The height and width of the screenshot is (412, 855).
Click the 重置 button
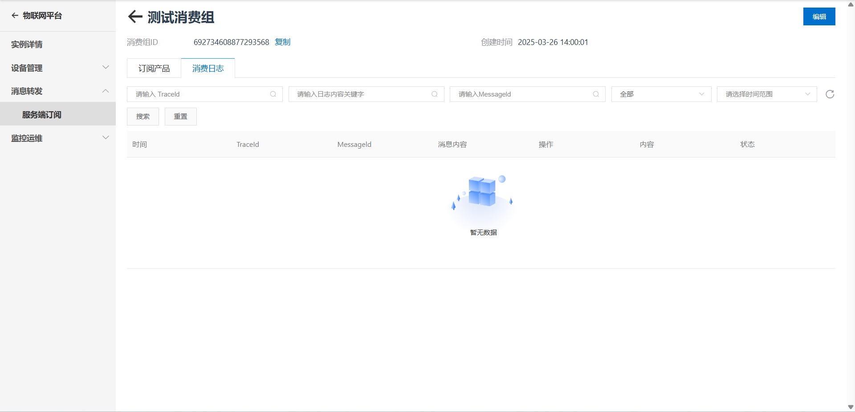[181, 117]
